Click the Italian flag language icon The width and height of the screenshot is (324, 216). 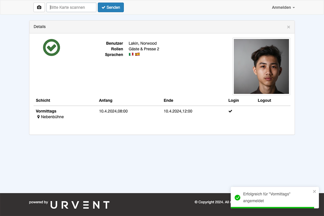point(131,54)
